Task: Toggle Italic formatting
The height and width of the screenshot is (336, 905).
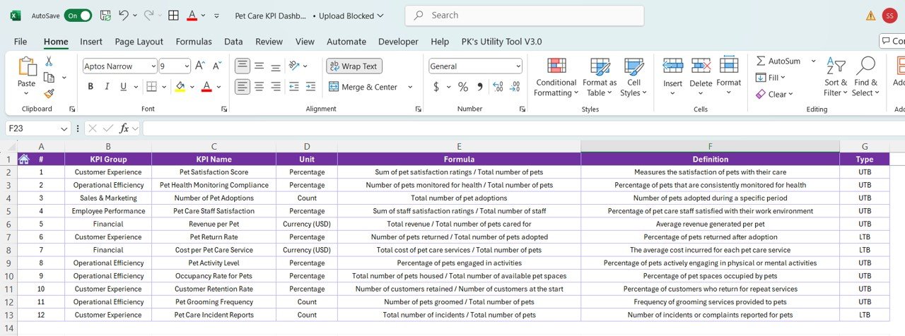Action: point(107,87)
